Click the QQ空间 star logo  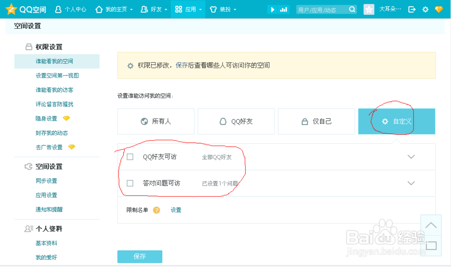tap(11, 9)
